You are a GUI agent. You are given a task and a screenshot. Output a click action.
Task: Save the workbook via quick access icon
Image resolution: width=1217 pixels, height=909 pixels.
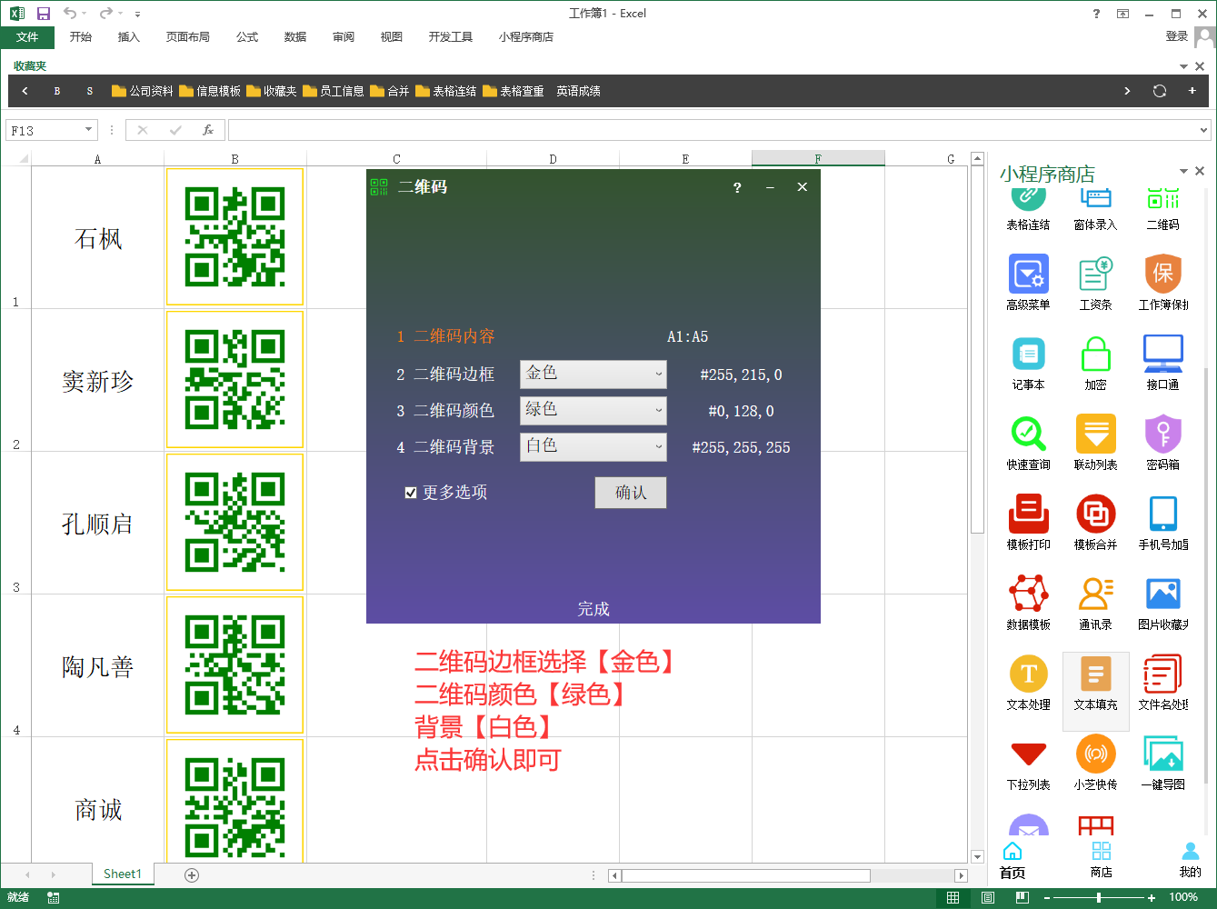click(x=43, y=14)
